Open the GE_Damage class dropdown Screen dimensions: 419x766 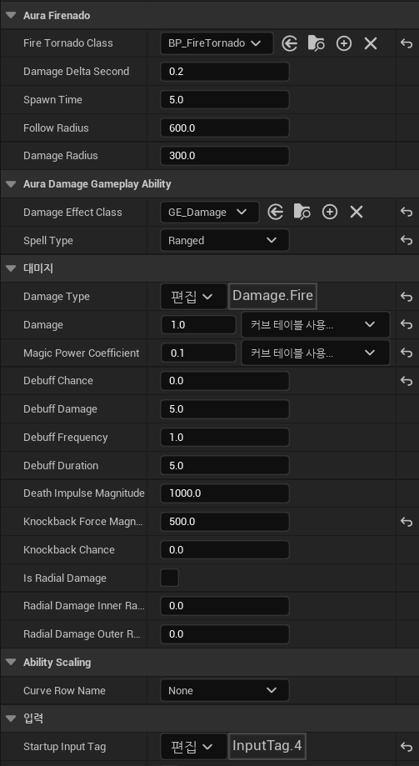[210, 212]
